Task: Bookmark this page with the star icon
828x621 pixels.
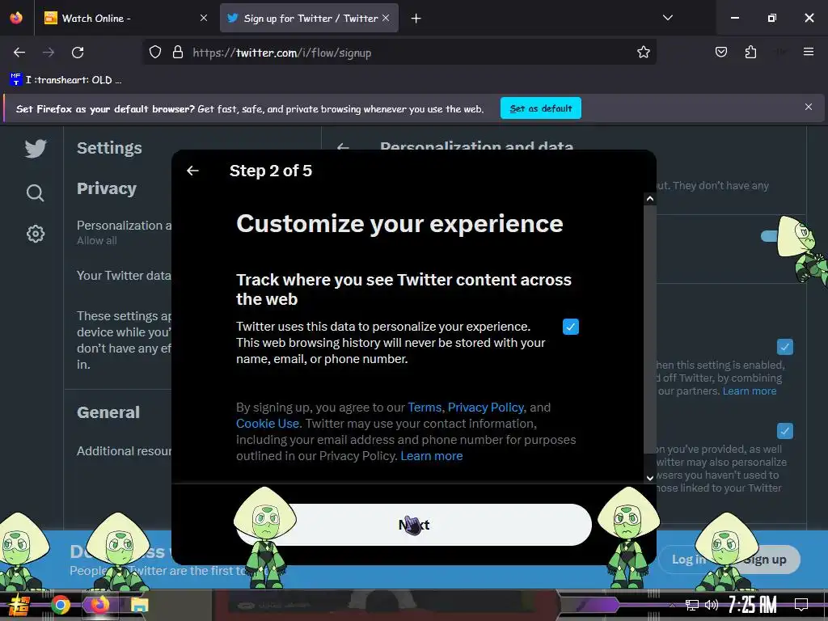Action: (643, 53)
